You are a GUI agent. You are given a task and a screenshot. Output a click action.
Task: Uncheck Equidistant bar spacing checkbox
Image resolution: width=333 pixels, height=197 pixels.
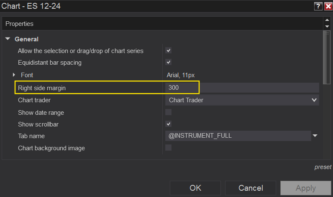[169, 63]
